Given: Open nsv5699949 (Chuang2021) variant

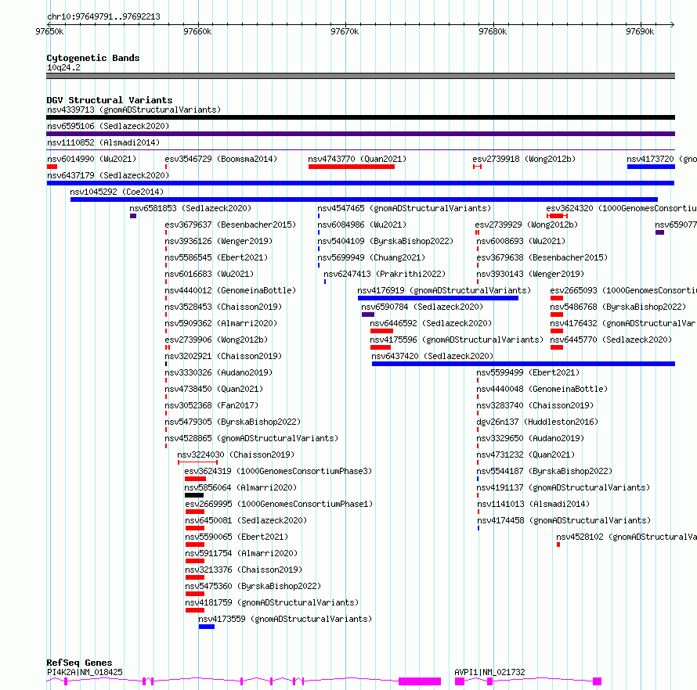Looking at the screenshot, I should (x=371, y=257).
